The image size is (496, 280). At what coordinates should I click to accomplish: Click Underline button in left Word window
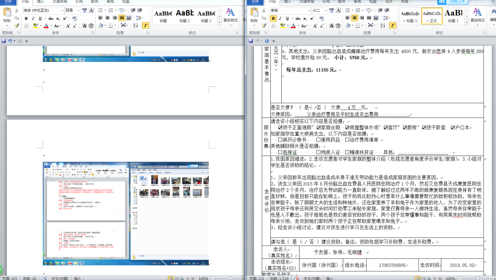(40, 18)
